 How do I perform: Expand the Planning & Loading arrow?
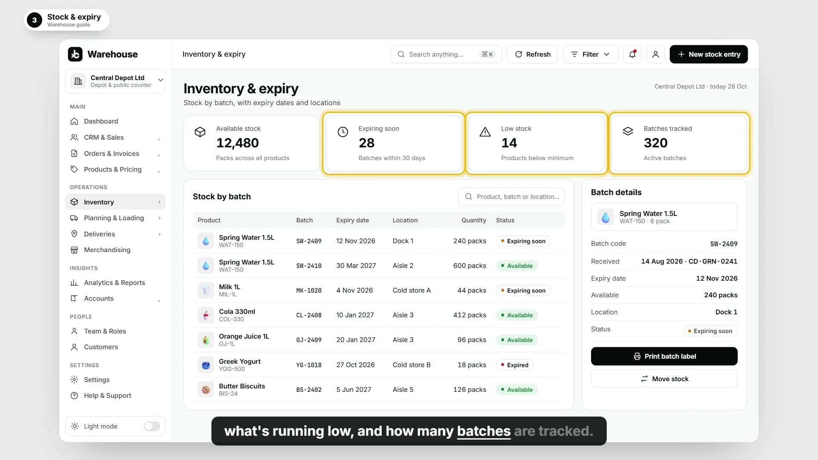(159, 218)
